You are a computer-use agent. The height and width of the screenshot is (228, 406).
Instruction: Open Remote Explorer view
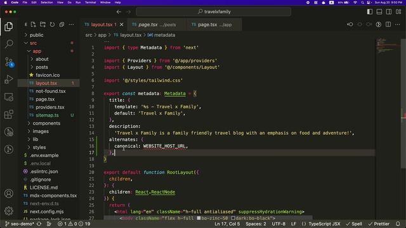coord(9,97)
